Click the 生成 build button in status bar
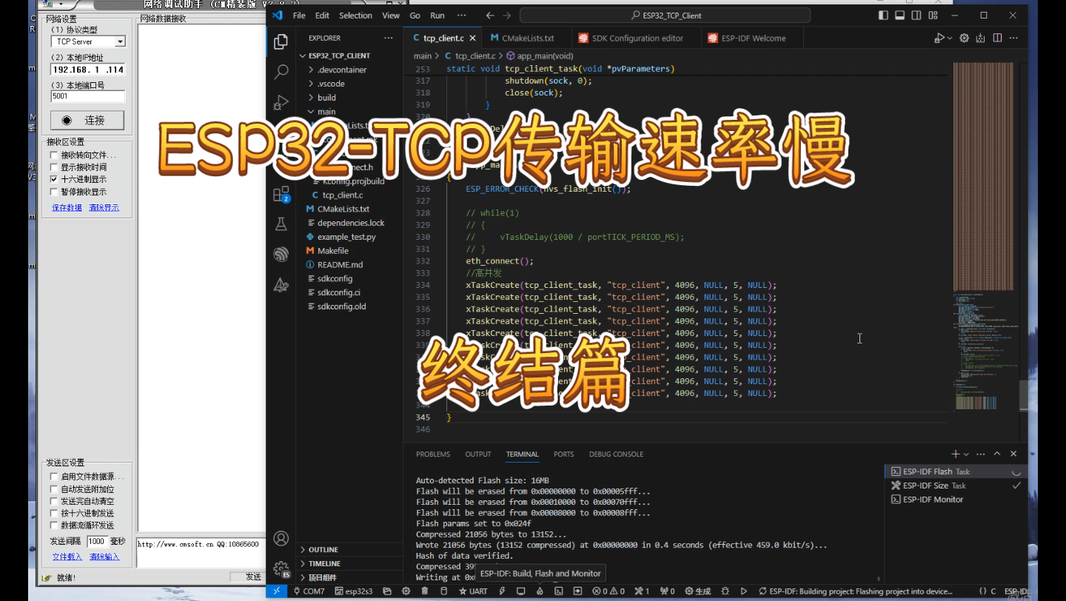 697,591
